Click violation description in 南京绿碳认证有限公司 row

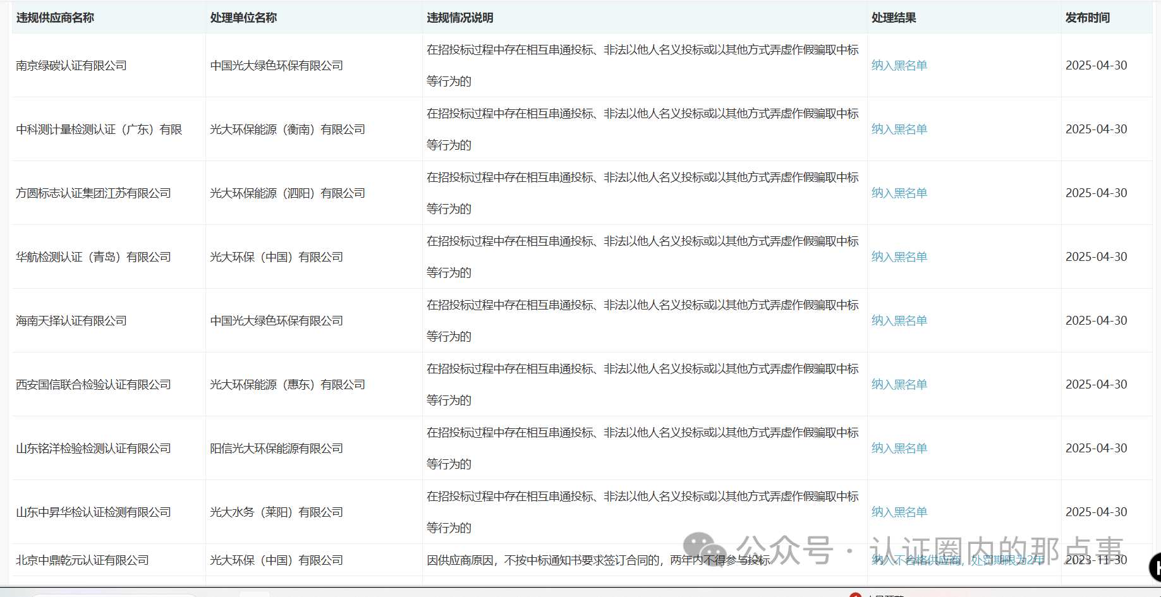[x=643, y=66]
